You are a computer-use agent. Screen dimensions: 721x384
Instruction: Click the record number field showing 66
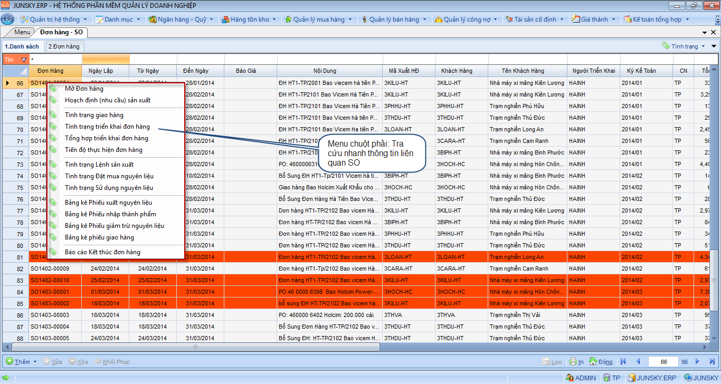[663, 362]
